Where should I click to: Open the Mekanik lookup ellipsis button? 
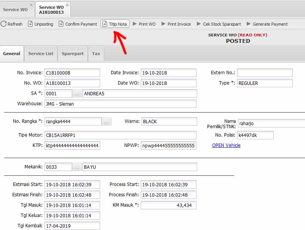(77, 167)
